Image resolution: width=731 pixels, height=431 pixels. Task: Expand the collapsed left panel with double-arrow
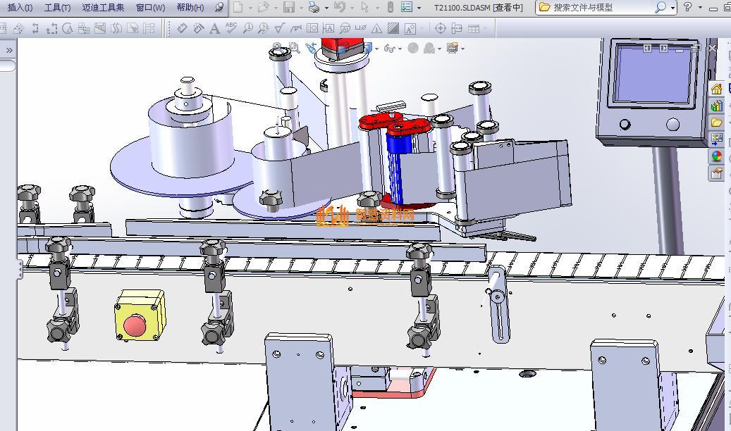pos(9,51)
